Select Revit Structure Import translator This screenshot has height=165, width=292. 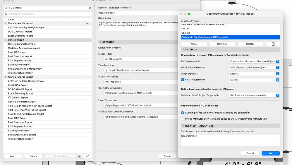pyautogui.click(x=48, y=56)
